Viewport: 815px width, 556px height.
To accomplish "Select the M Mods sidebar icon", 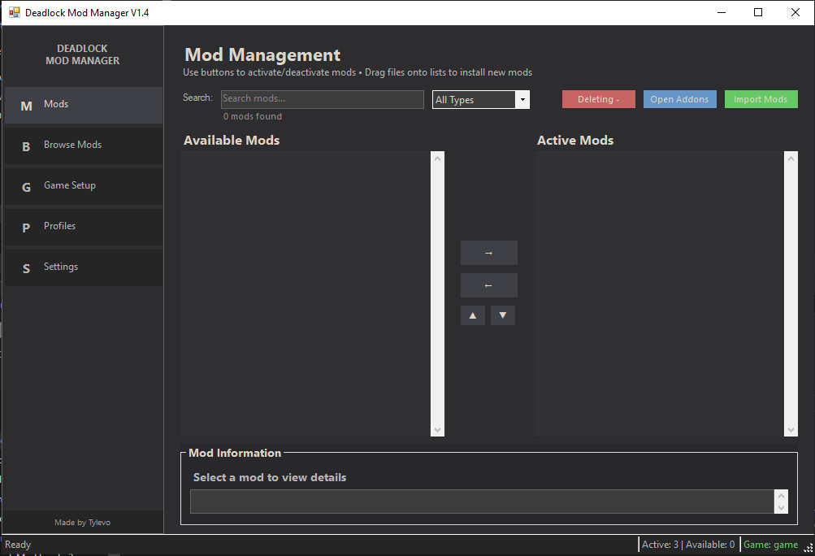I will pyautogui.click(x=25, y=104).
